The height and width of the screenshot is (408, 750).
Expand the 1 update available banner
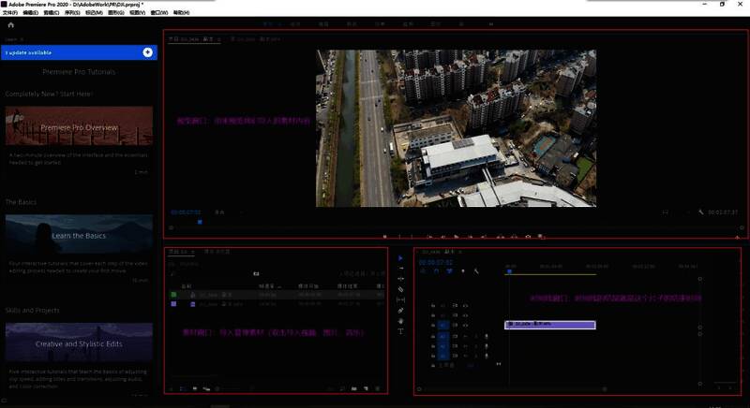tap(147, 52)
